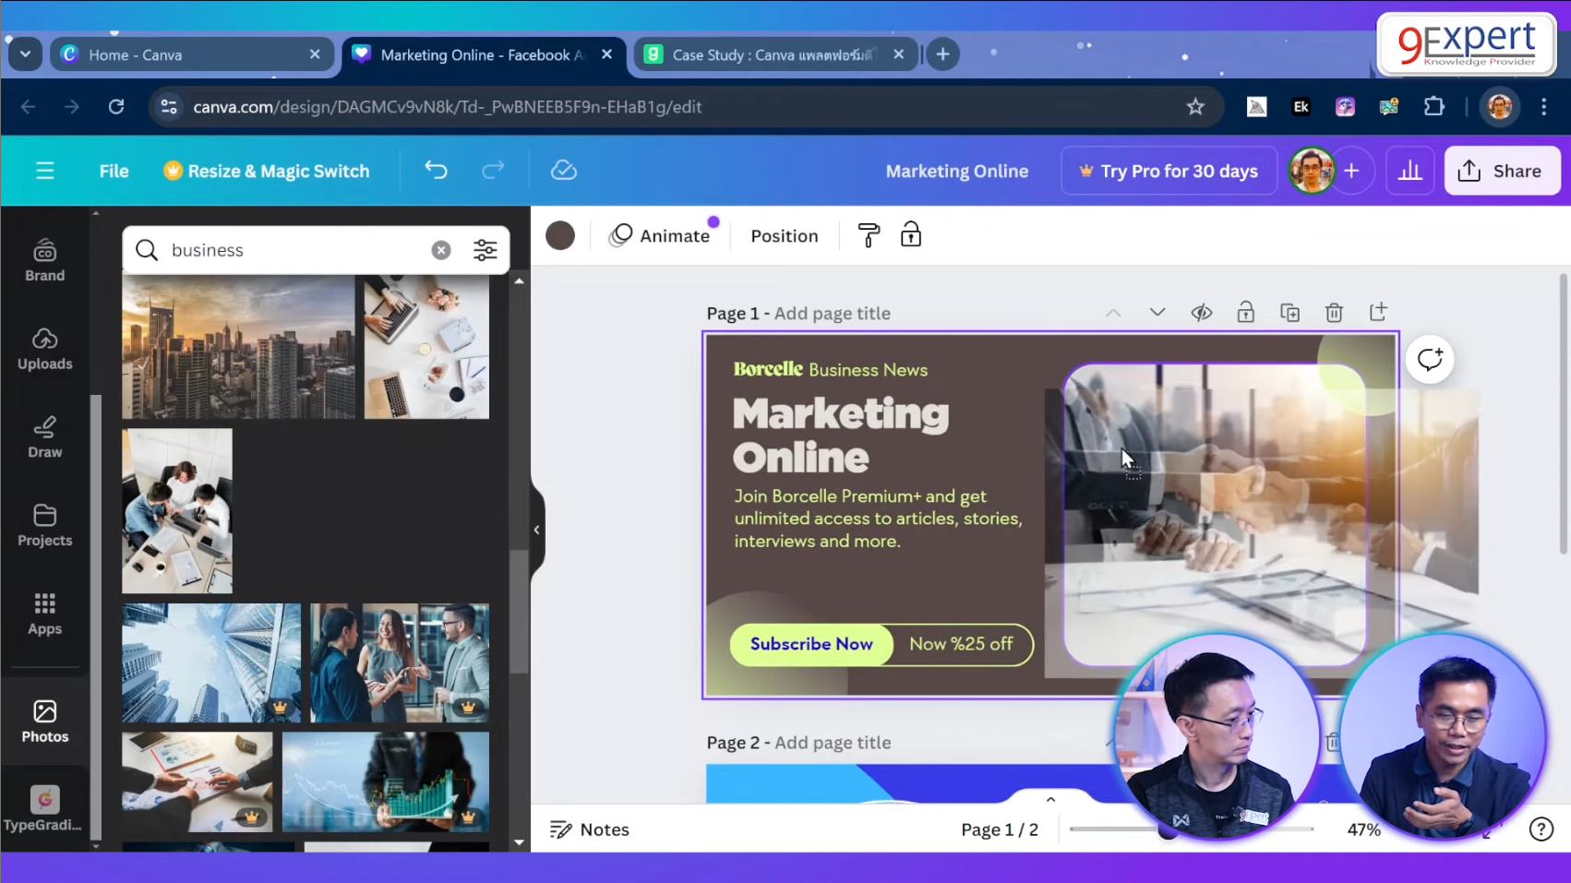Viewport: 1571px width, 883px height.
Task: Duplicate Page 1 using its duplicate icon
Action: pos(1289,312)
